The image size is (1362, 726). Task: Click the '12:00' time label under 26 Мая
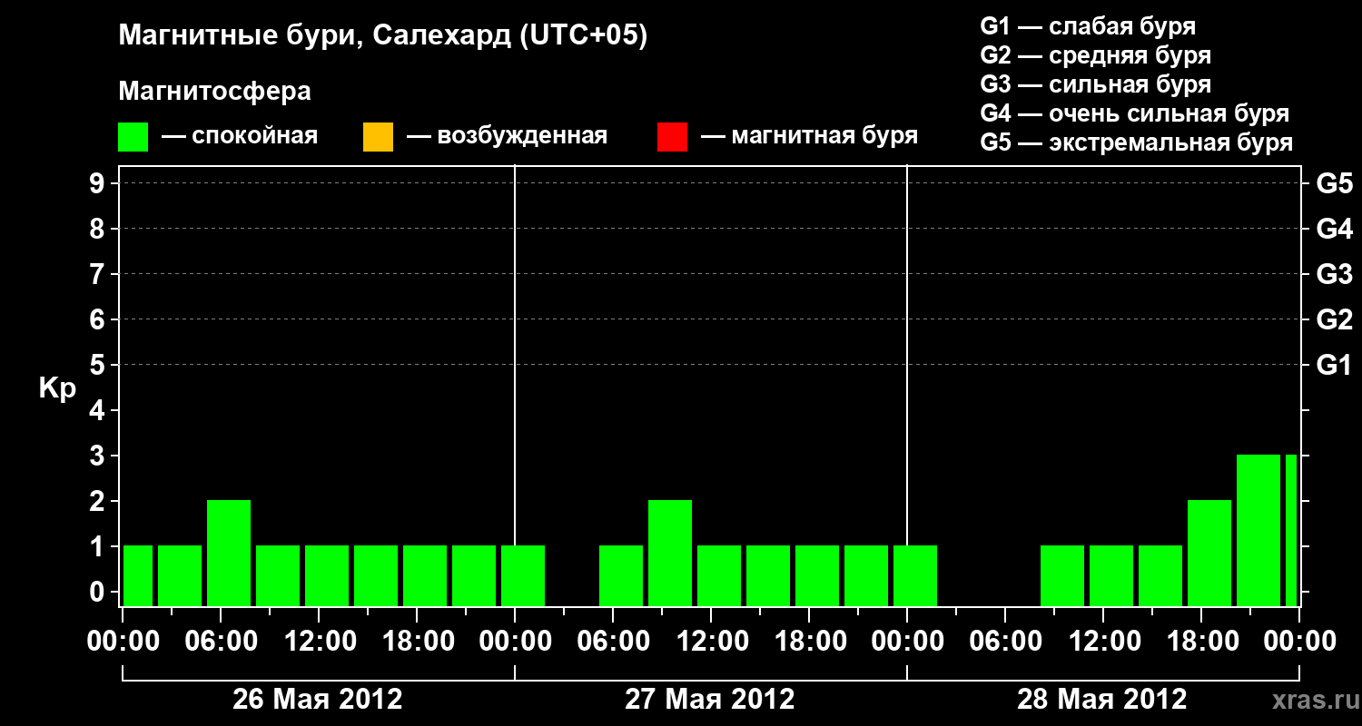point(319,641)
